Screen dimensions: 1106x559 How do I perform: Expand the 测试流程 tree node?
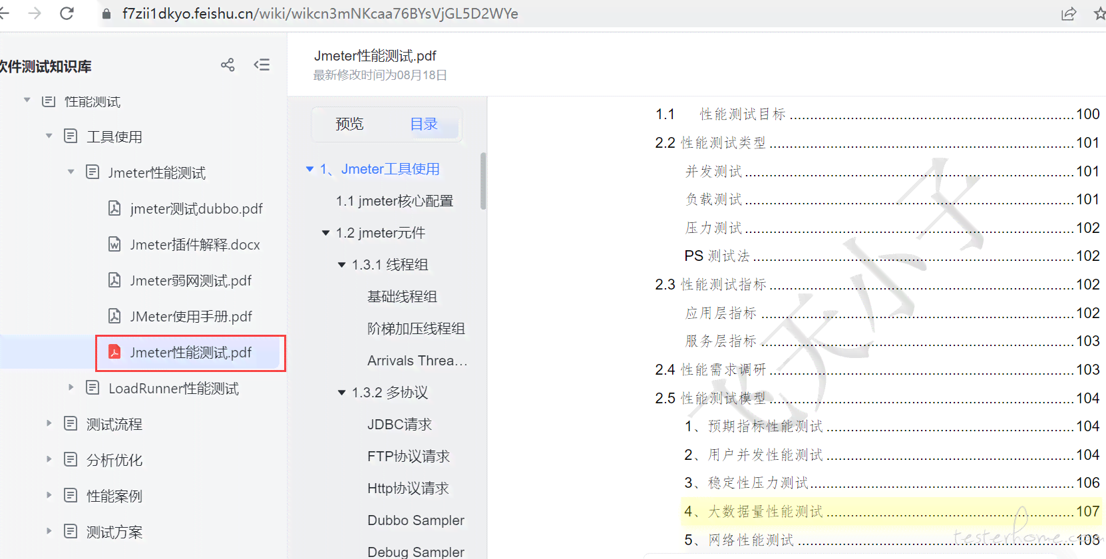point(49,423)
